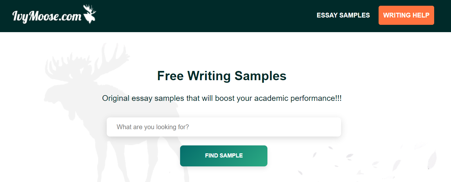Click the single leaf near Find Sample button
Screen dimensions: 451x182
pyautogui.click(x=314, y=155)
